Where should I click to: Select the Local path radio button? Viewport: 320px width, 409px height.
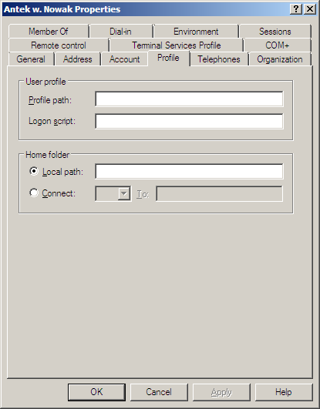(34, 171)
